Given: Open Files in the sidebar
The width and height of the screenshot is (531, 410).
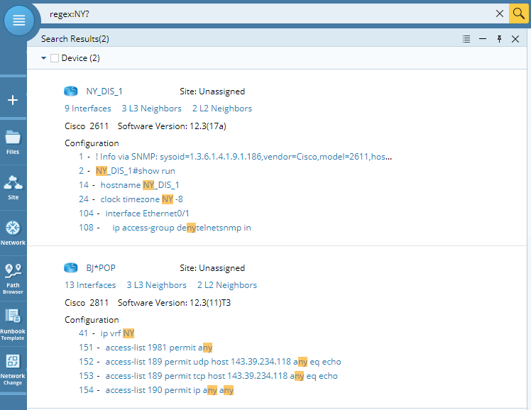Looking at the screenshot, I should click(x=13, y=143).
